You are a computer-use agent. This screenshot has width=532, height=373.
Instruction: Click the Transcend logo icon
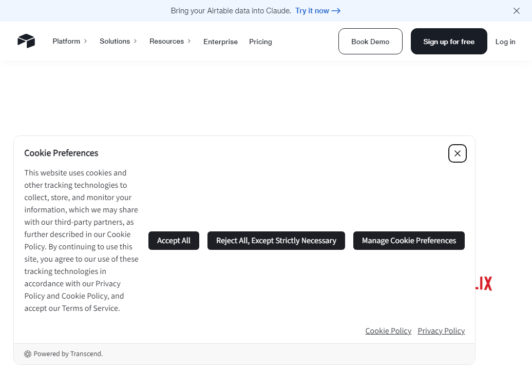coord(28,354)
